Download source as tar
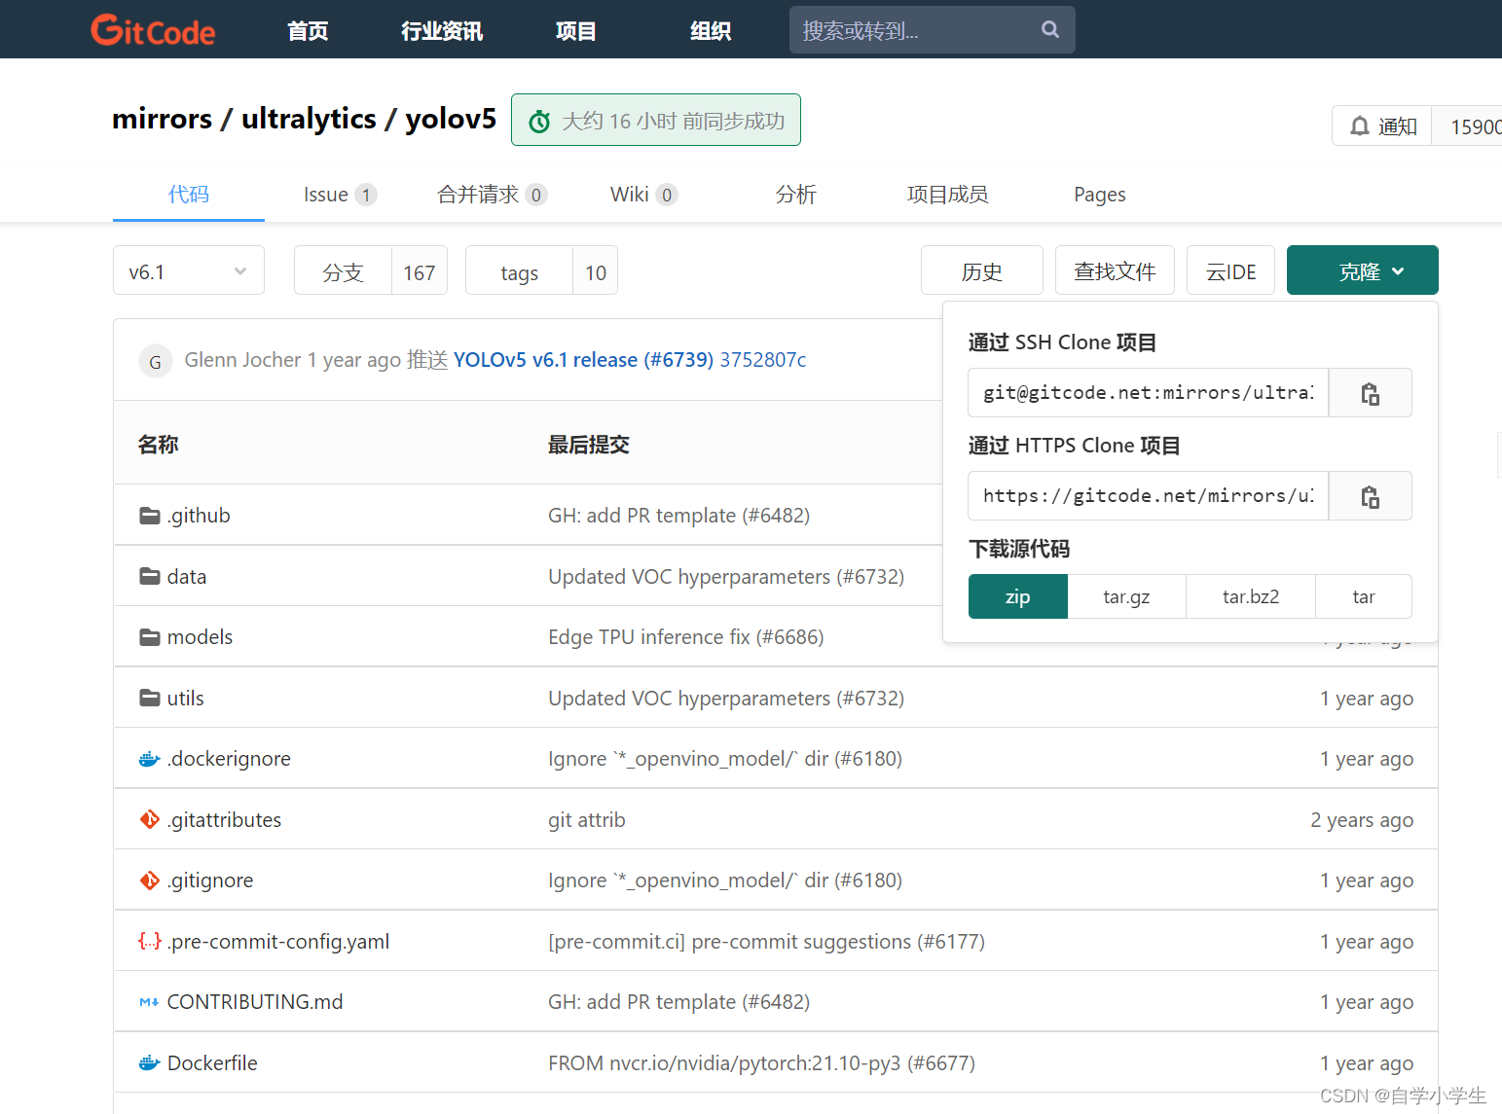 [x=1364, y=596]
